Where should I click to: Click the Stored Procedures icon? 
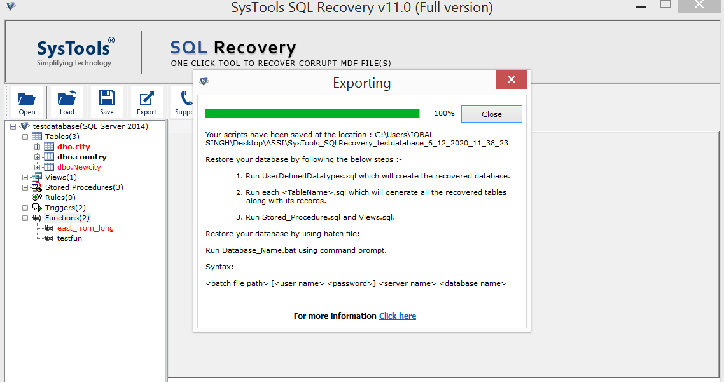tap(36, 187)
